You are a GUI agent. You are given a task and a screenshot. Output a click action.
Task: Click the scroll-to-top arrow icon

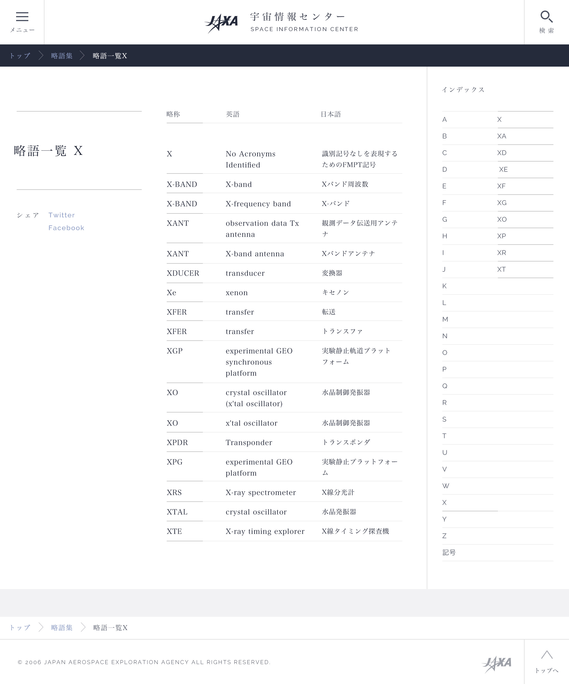[x=546, y=655]
